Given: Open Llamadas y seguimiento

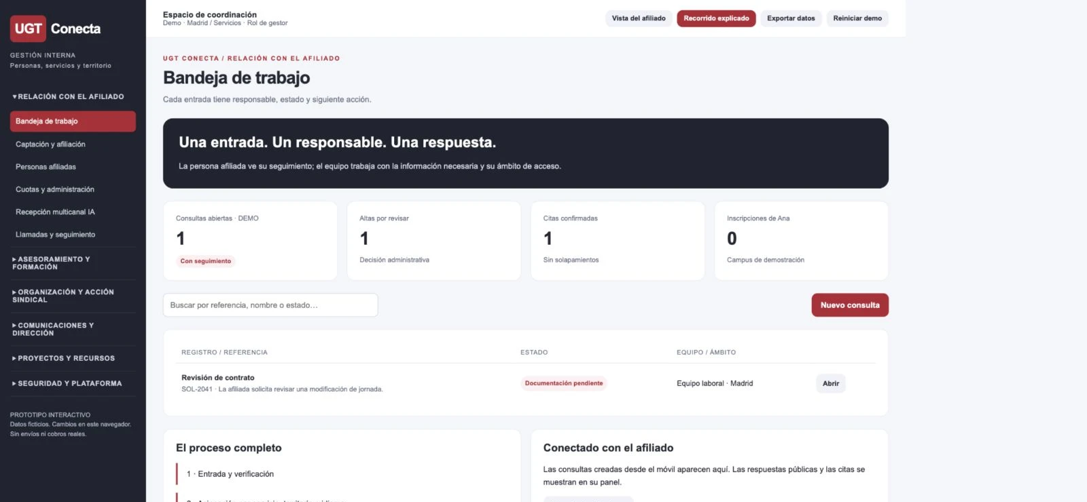Looking at the screenshot, I should coord(73,235).
